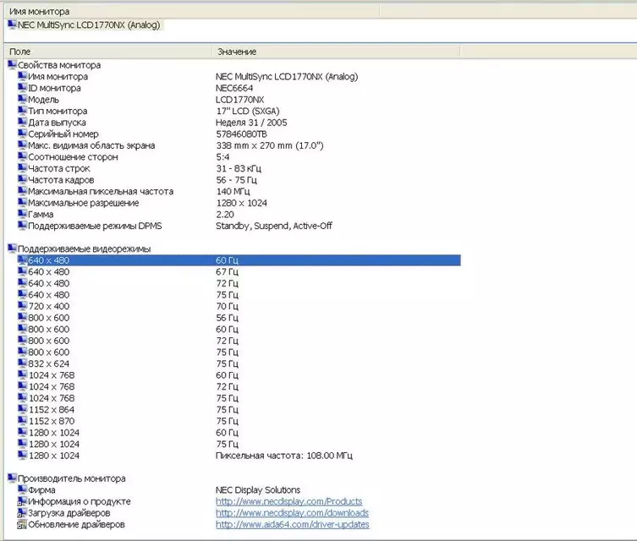This screenshot has width=637, height=541.
Task: Click the icon of the 1152 x 864 row
Action: [22, 409]
